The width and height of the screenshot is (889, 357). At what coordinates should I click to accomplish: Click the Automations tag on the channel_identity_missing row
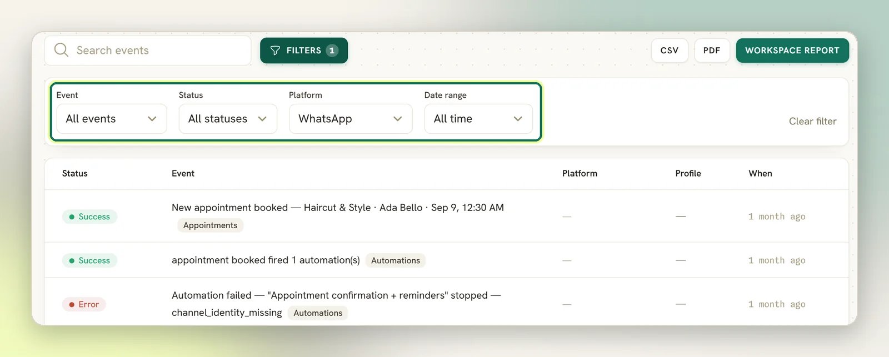click(318, 313)
